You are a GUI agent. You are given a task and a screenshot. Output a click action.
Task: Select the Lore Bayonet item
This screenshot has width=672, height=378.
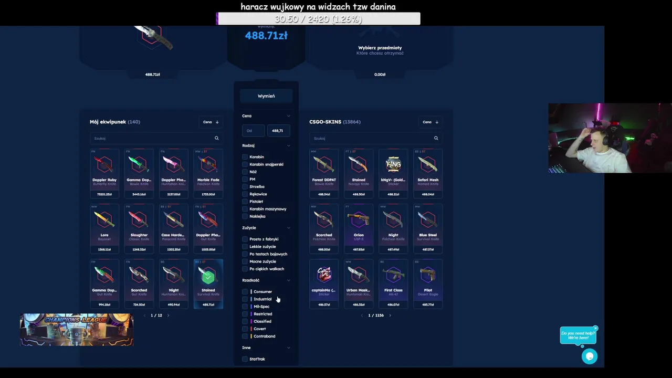[x=104, y=228]
